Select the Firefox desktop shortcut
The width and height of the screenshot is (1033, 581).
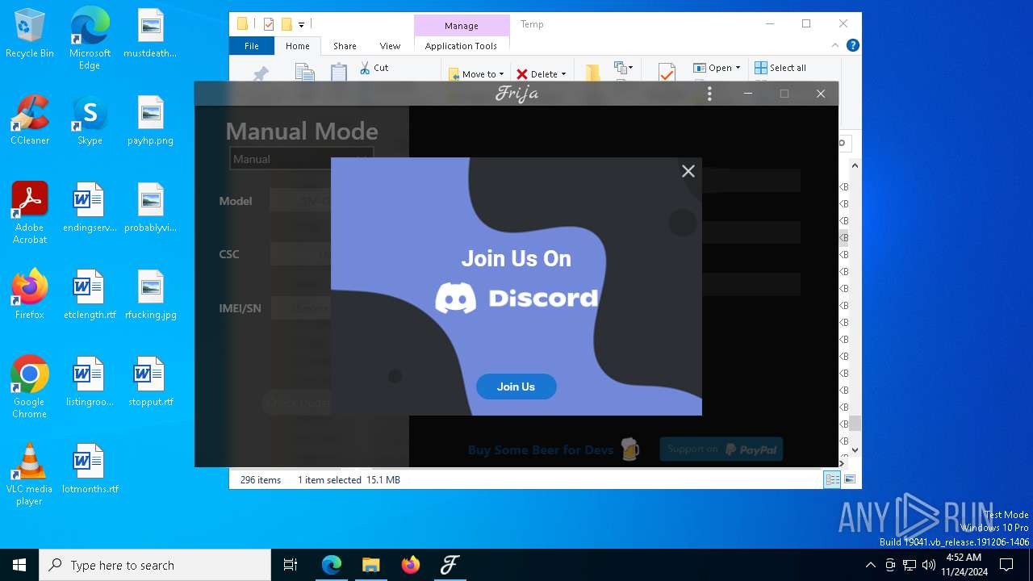30,295
